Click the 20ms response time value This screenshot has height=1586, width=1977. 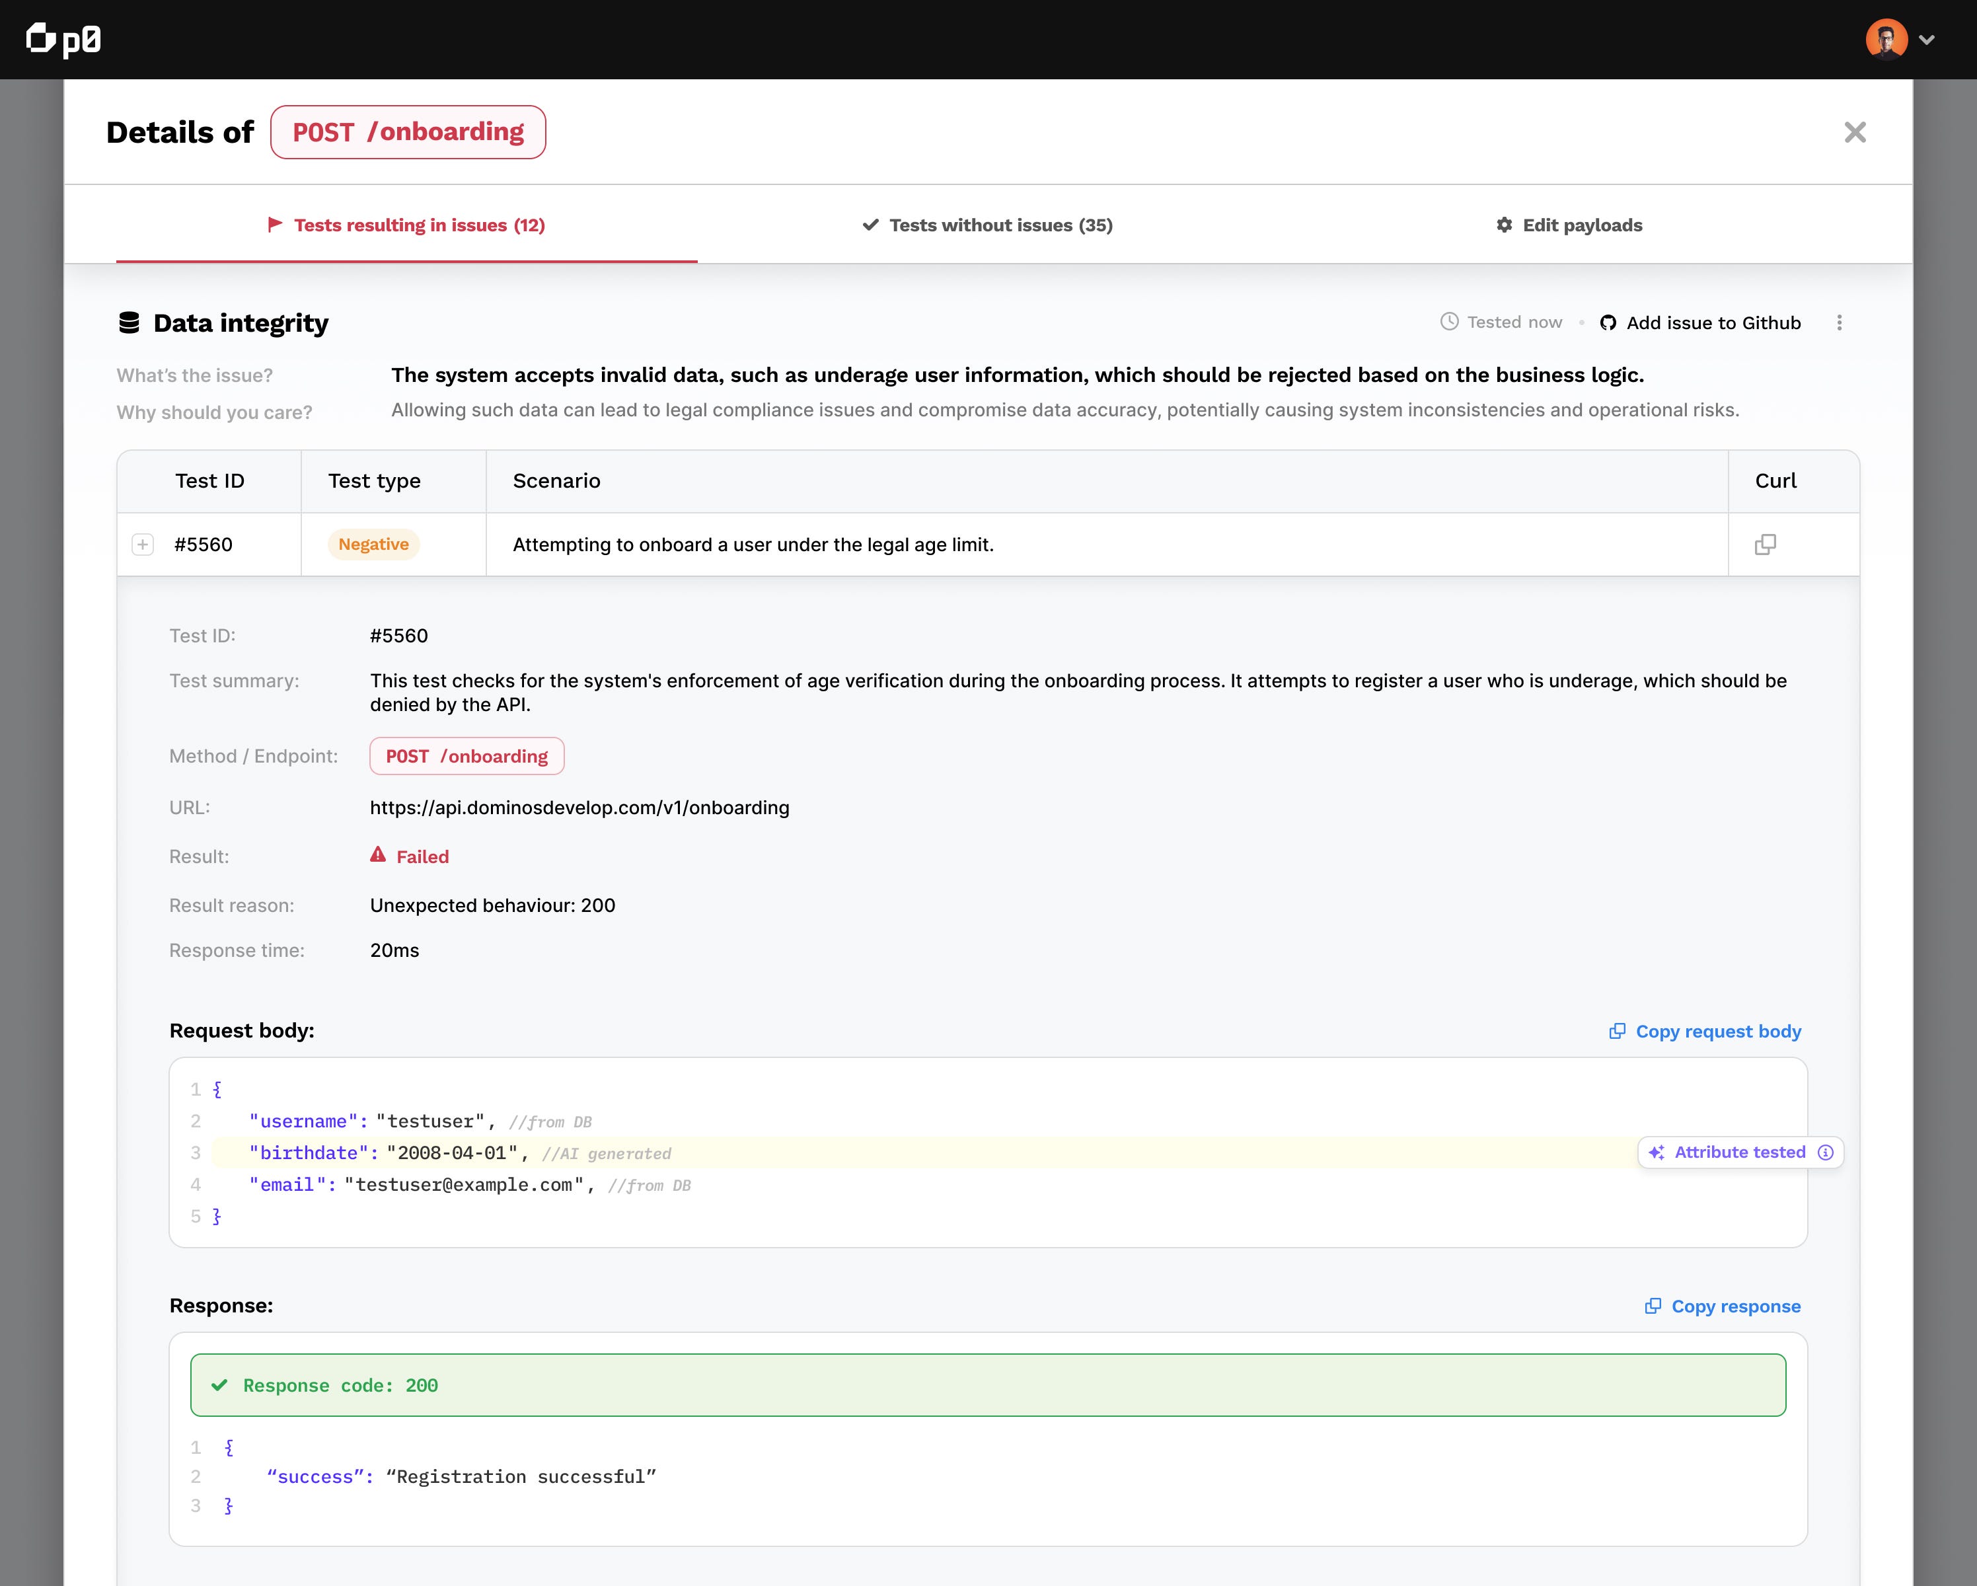click(394, 950)
